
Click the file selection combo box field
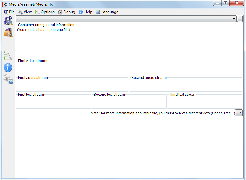coord(126,19)
